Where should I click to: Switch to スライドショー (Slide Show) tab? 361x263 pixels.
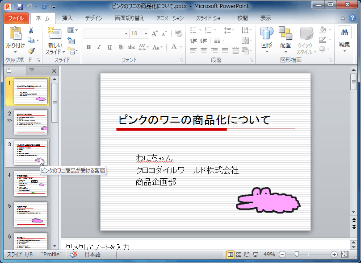(x=210, y=18)
